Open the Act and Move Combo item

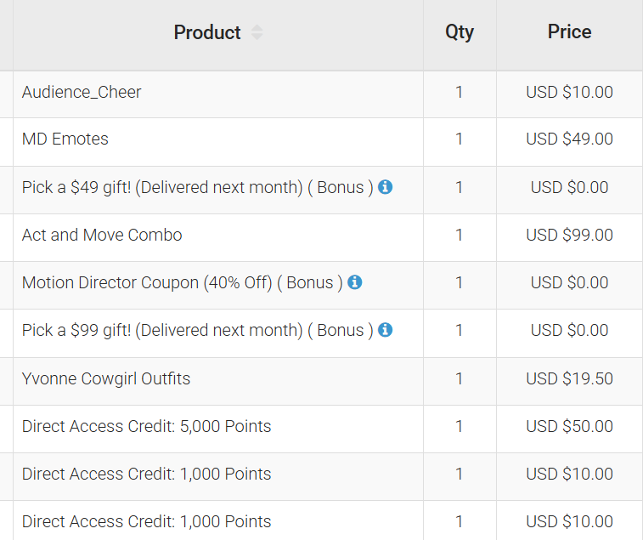(x=102, y=235)
